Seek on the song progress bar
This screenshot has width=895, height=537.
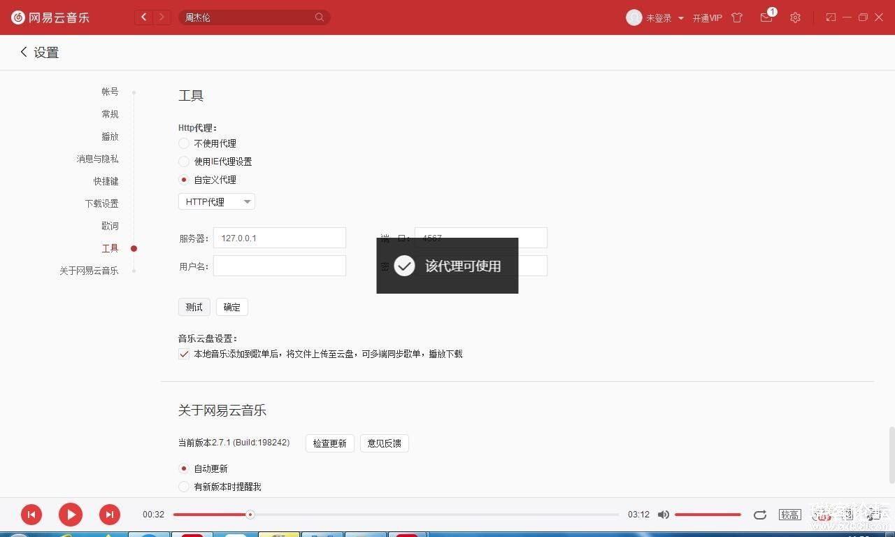click(396, 515)
